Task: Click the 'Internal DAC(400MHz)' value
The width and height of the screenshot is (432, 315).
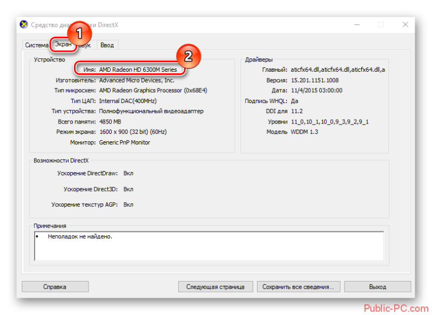Action: coord(128,101)
